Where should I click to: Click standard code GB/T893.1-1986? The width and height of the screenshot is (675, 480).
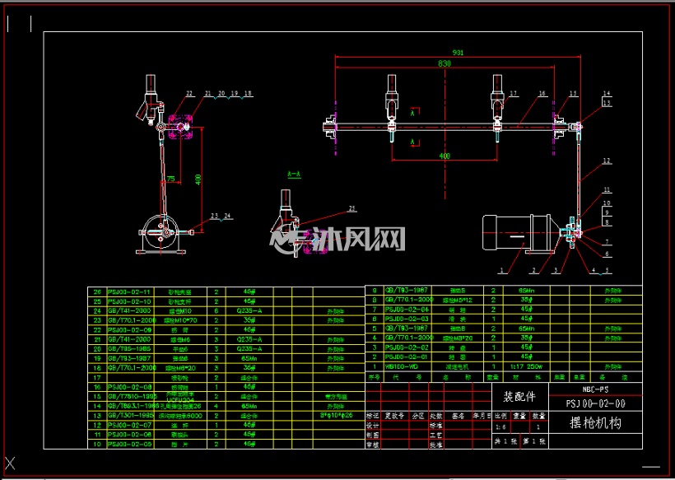pos(133,406)
